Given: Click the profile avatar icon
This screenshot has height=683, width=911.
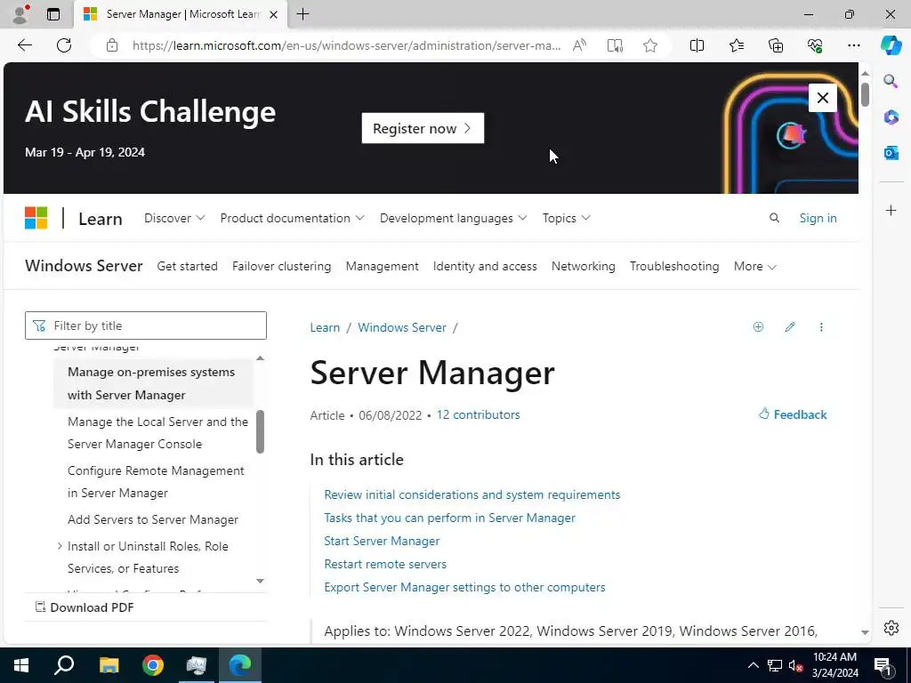Looking at the screenshot, I should (20, 14).
